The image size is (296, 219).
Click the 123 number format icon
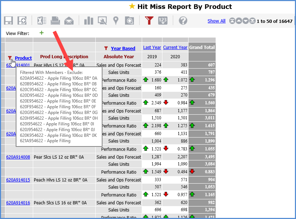tap(163, 21)
